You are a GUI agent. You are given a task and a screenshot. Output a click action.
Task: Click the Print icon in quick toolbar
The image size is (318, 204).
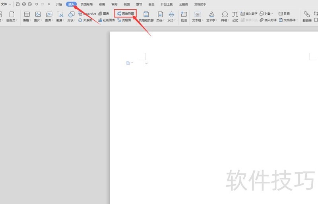24,4
